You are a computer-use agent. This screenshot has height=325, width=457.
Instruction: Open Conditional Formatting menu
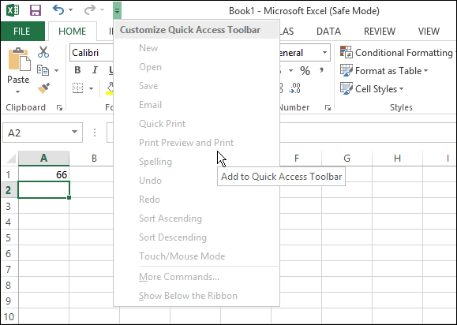[x=396, y=53]
